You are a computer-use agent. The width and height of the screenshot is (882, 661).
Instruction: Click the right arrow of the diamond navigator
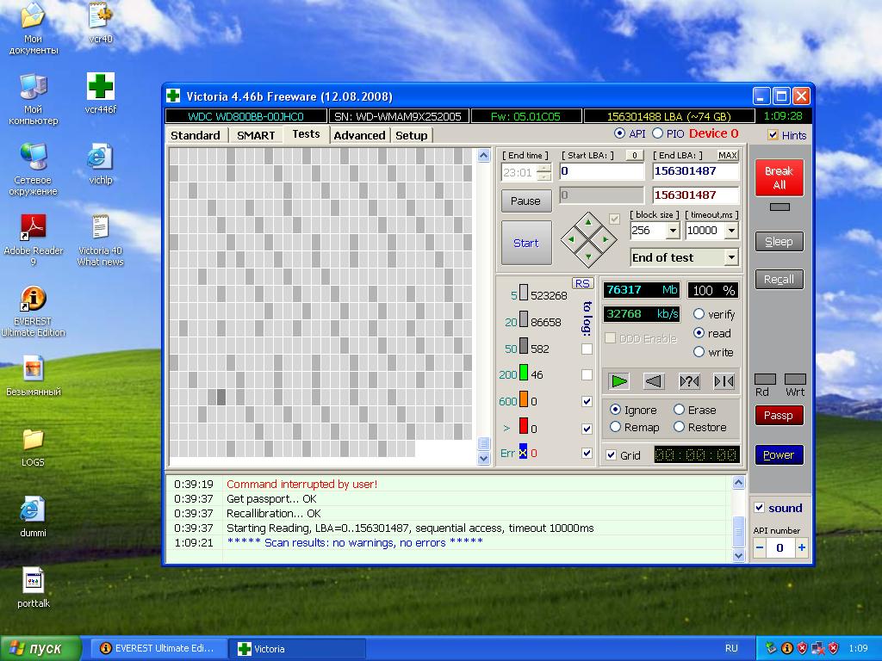coord(606,239)
